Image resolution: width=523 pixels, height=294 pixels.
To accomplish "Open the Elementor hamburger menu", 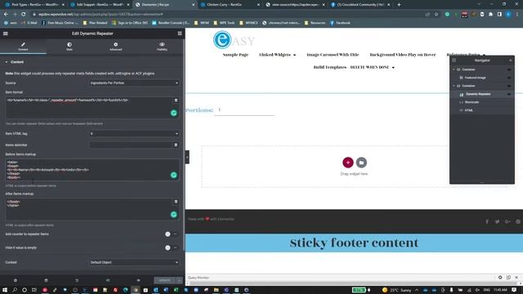I will pos(6,33).
